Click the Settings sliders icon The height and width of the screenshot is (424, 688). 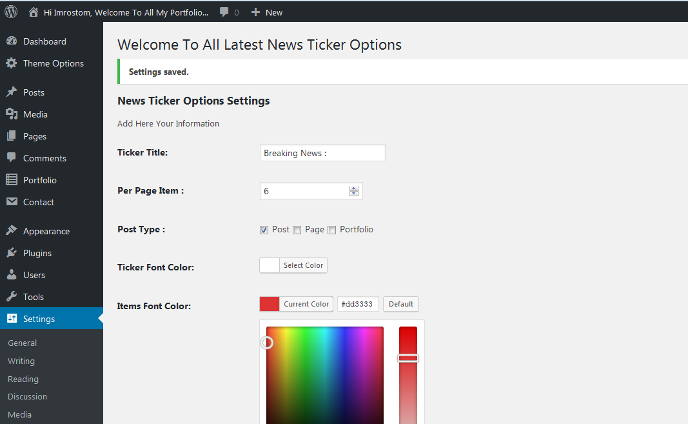12,319
